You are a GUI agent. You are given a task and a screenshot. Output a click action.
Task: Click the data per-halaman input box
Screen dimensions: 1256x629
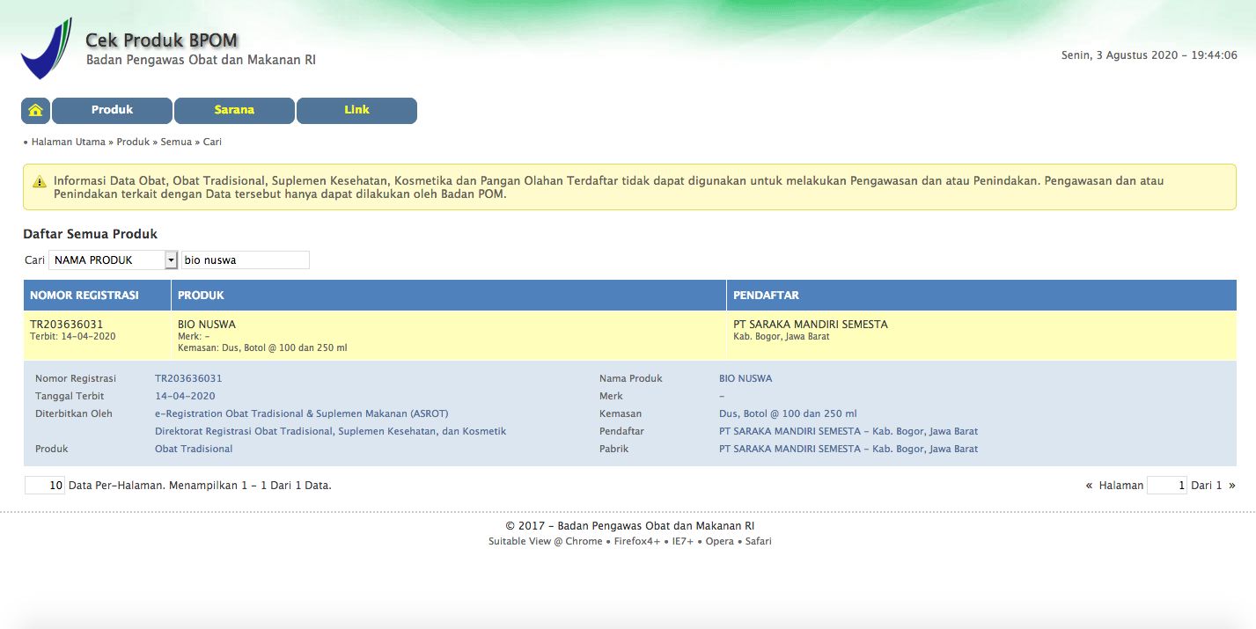point(45,486)
